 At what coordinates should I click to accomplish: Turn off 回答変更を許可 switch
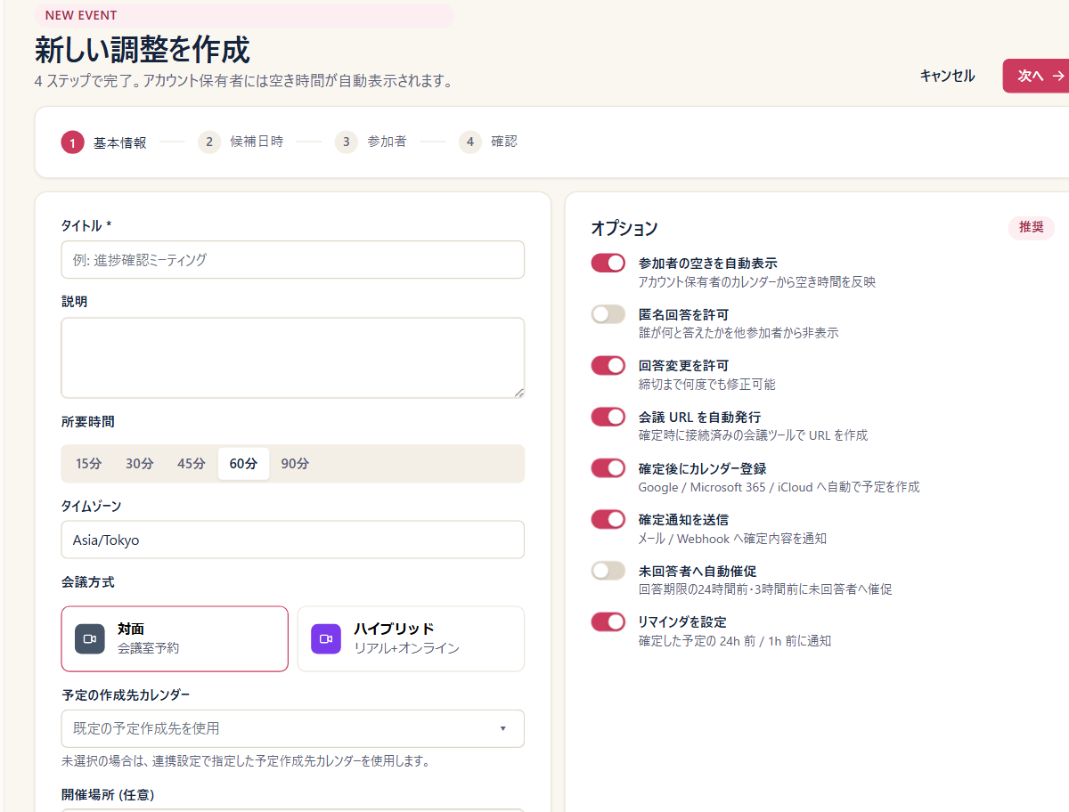pos(608,365)
